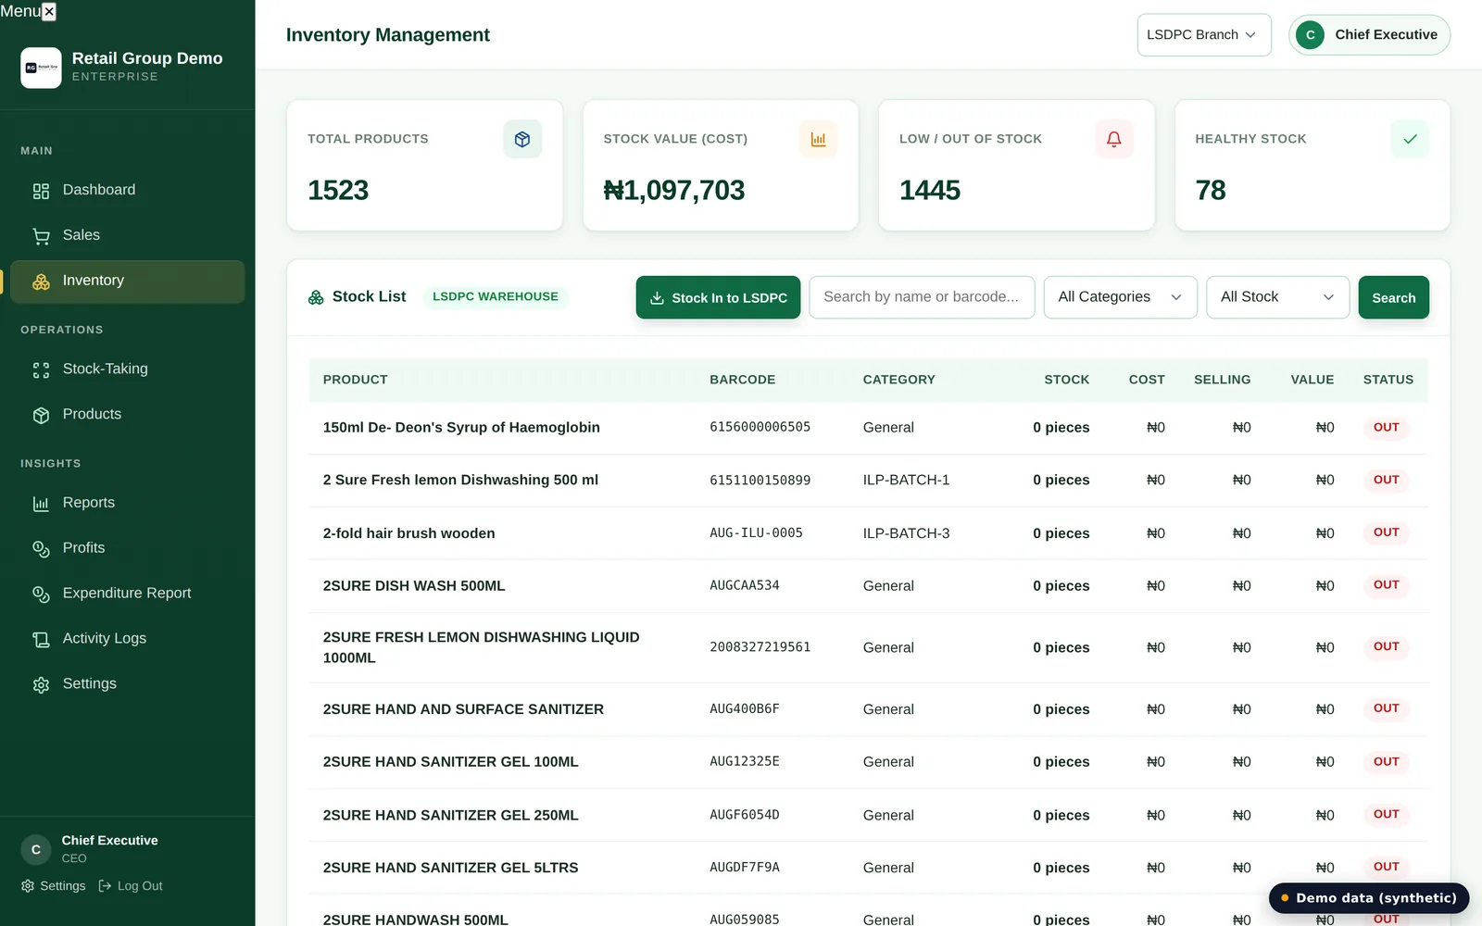The width and height of the screenshot is (1482, 926).
Task: Open Dashboard from sidebar
Action: click(x=128, y=190)
